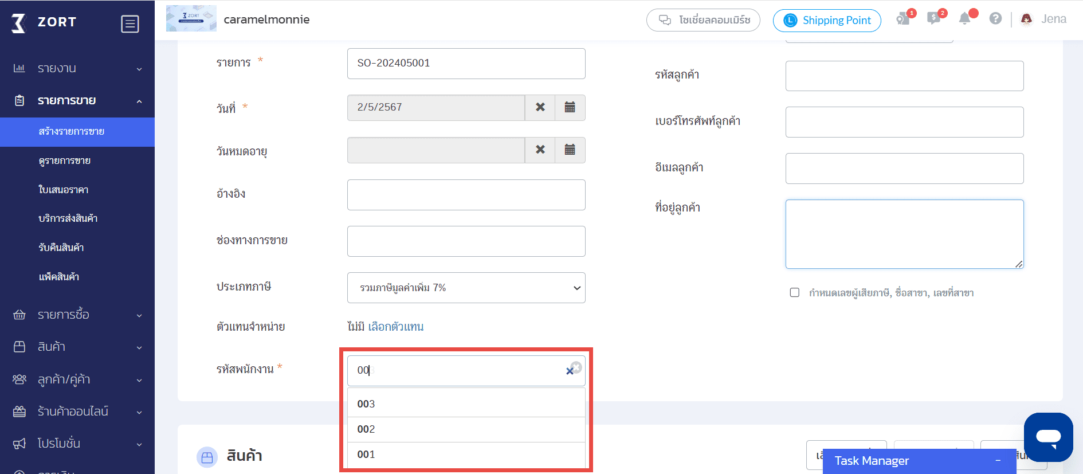Open the caramelmonnie store thumbnail
The height and width of the screenshot is (474, 1083).
191,19
